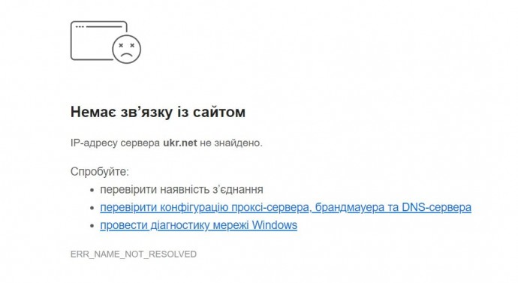The image size is (518, 283).
Task: Click the bold ukr.net domain name
Action: coord(180,143)
